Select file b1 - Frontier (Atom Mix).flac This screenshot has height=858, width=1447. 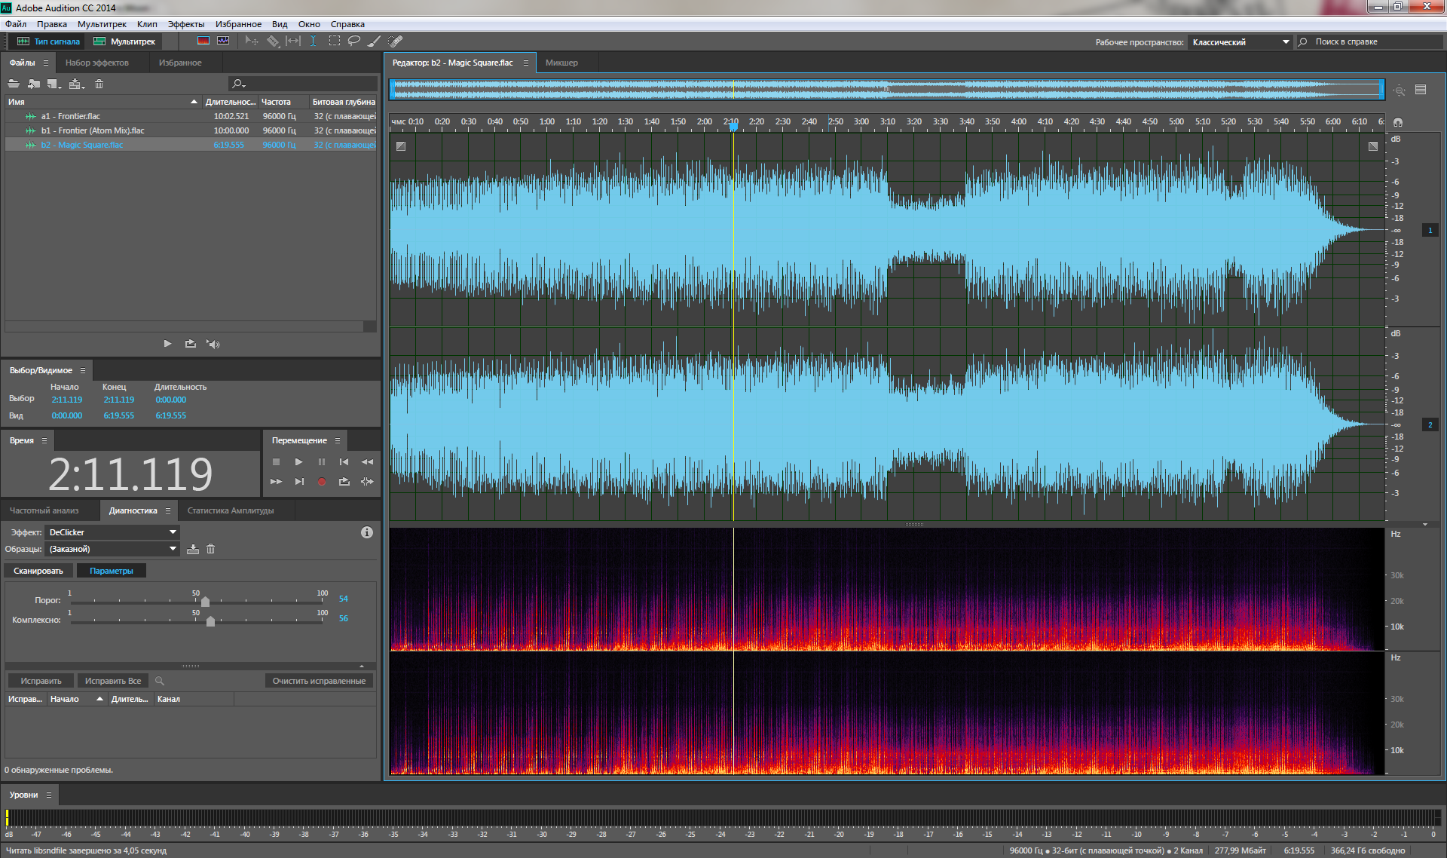tap(191, 130)
